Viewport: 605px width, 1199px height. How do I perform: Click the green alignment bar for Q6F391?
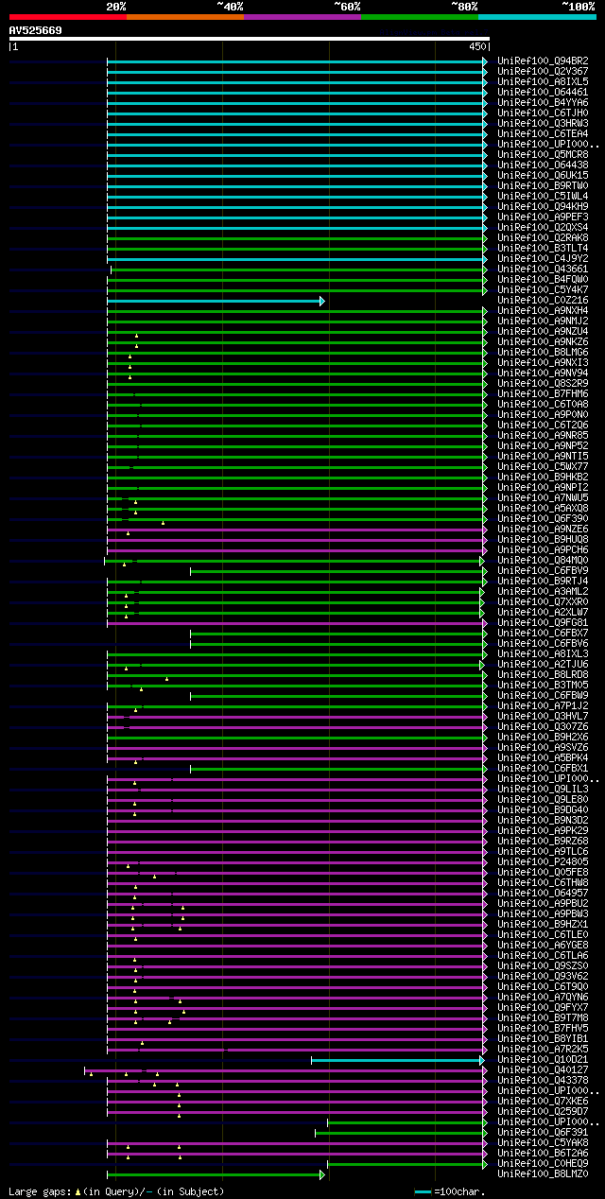401,1133
